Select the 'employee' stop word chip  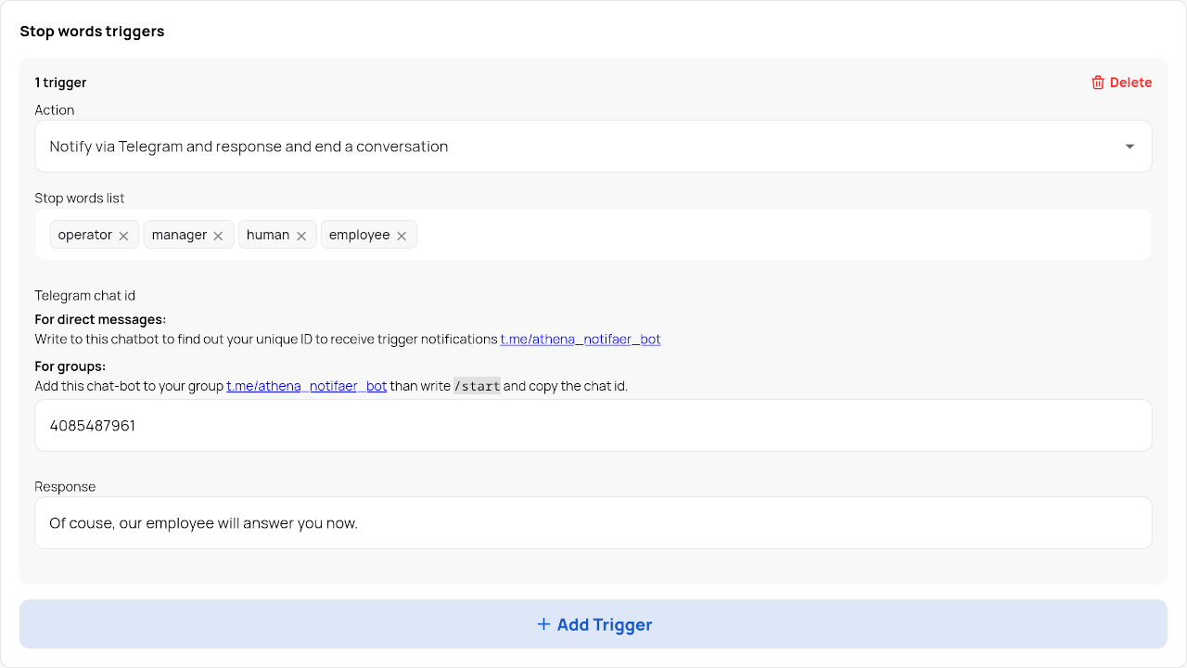pyautogui.click(x=359, y=236)
